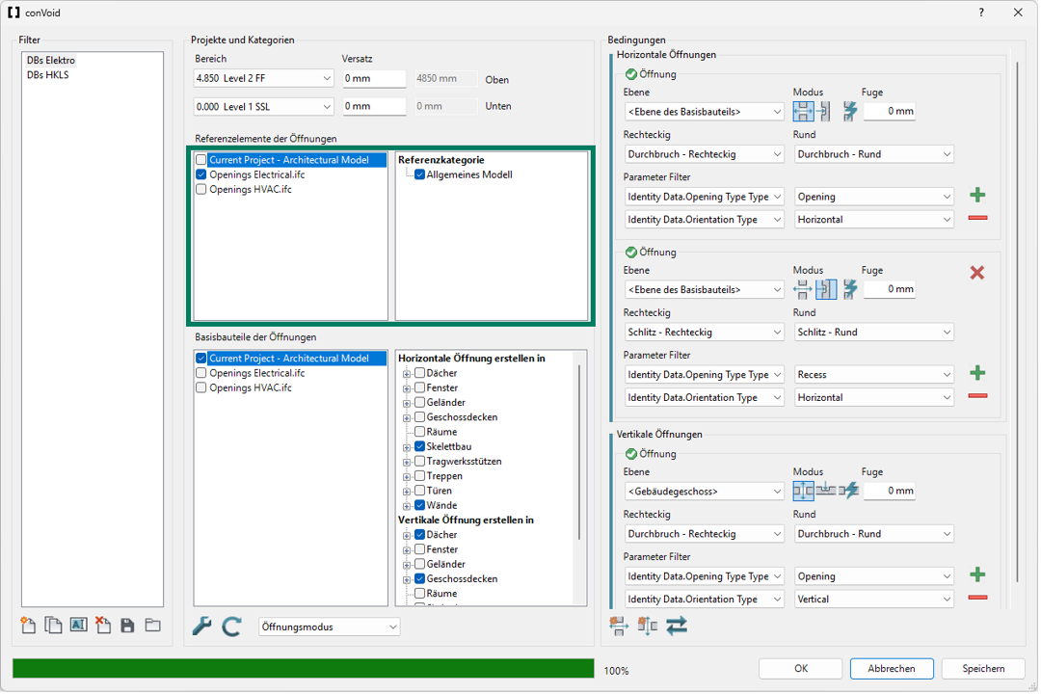Screen dimensions: 1041x694
Task: Select second mode icon under Vertikale Öffnungen
Action: pos(826,491)
